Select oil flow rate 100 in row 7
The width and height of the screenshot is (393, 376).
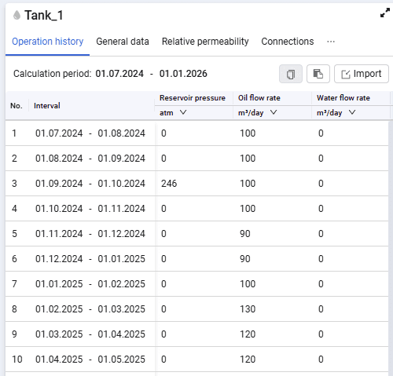pyautogui.click(x=272, y=284)
